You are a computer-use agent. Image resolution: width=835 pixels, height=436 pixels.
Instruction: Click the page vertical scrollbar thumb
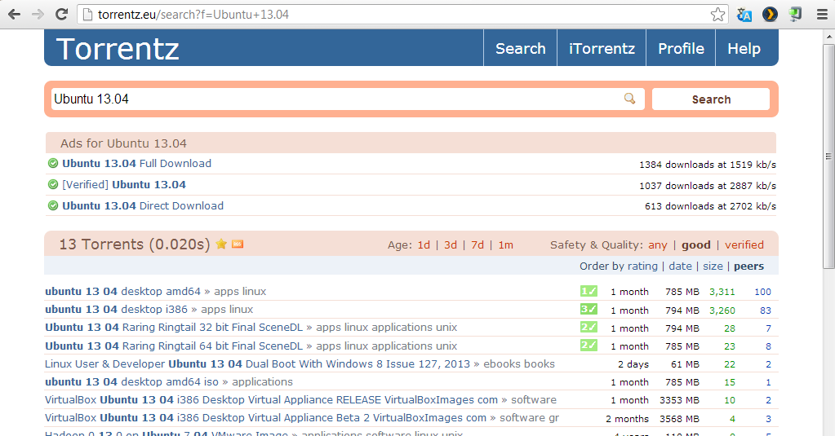point(828,156)
